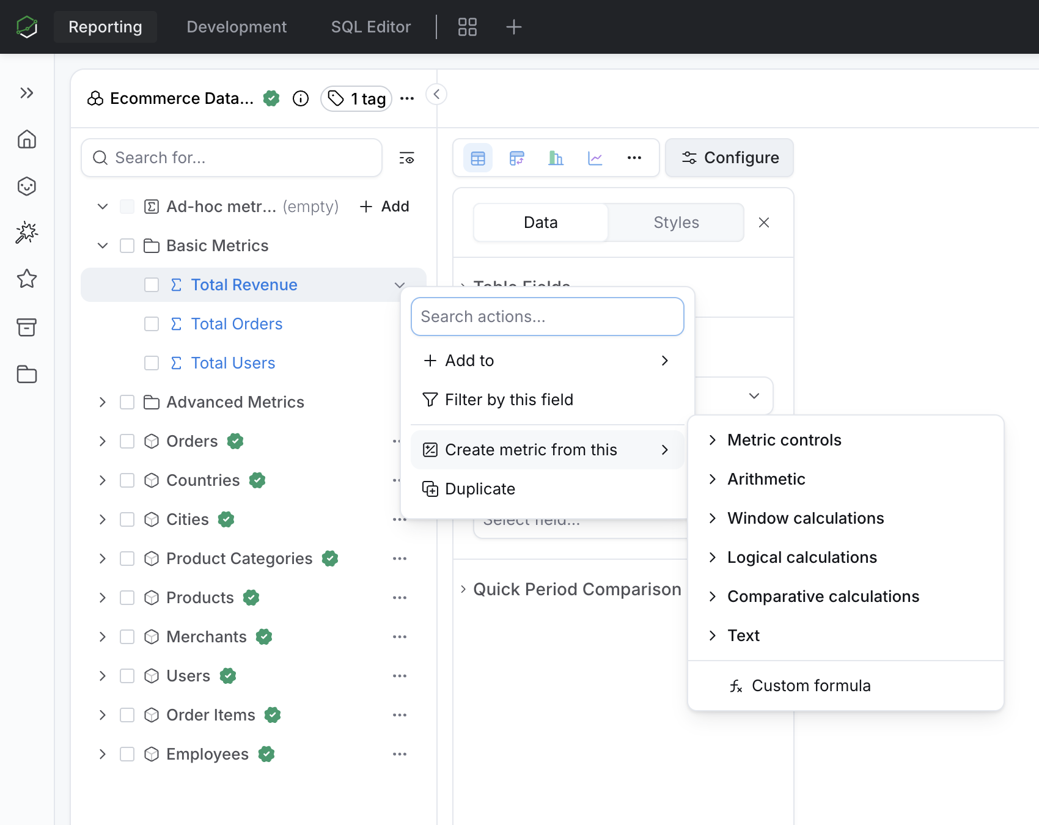The width and height of the screenshot is (1039, 825).
Task: Open more options for Merchants model
Action: (400, 637)
